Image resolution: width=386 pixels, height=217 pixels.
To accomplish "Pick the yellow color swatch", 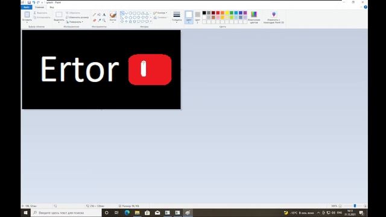I will tap(227, 13).
